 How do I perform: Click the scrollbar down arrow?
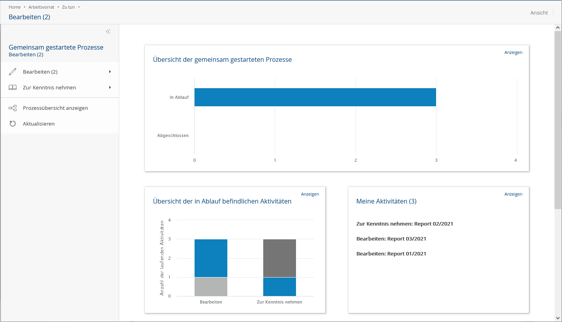558,318
